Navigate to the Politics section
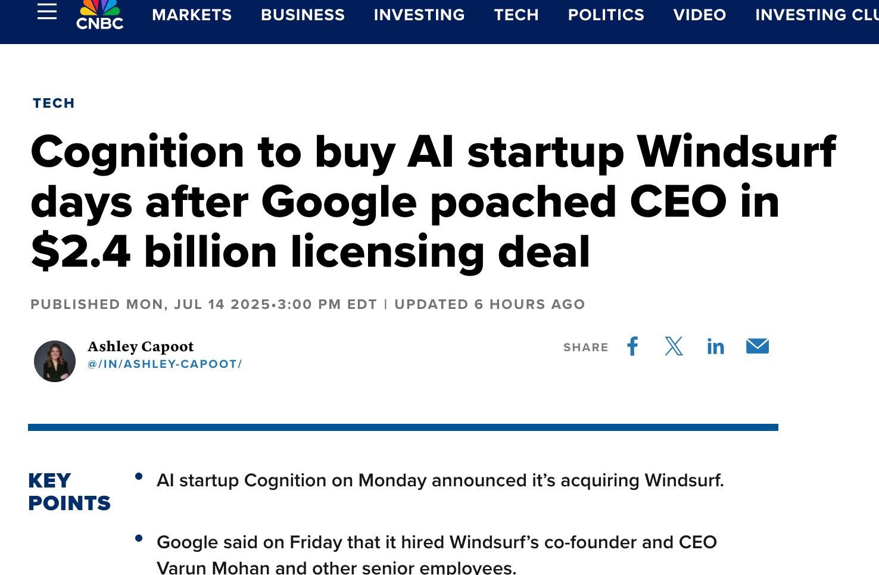879x575 pixels. click(x=606, y=15)
